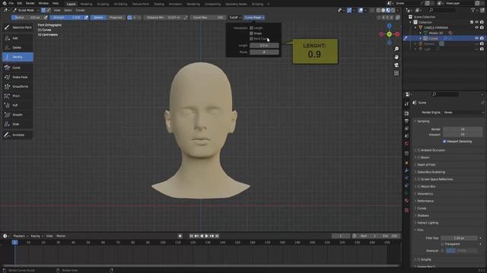This screenshot has height=273, width=487.
Task: Click the Blender logo menu icon
Action: tap(5, 3)
